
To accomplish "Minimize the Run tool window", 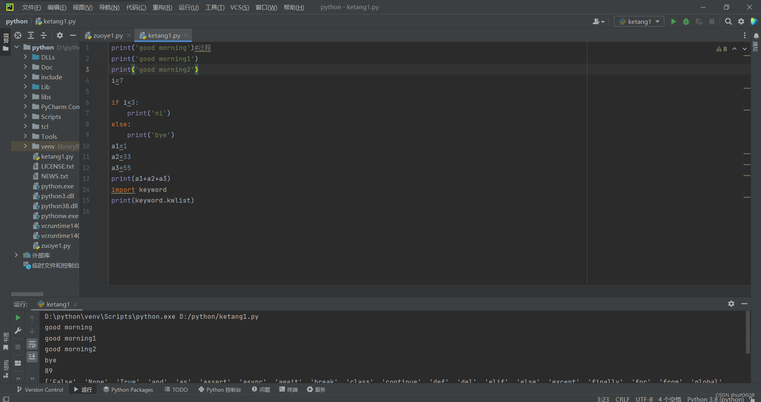I will coord(744,304).
